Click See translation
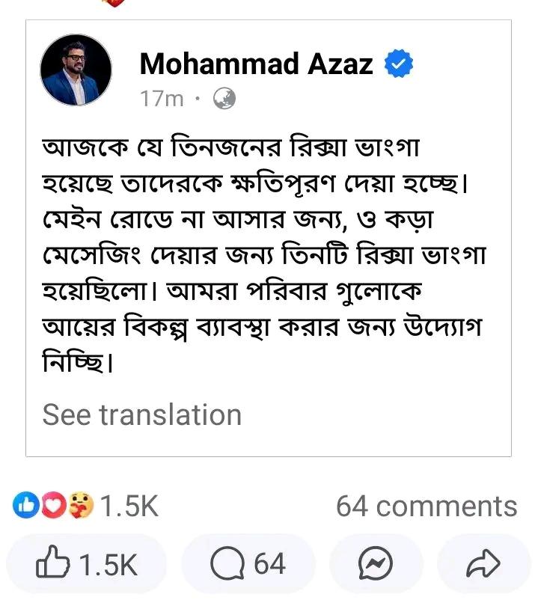Screen dimensions: 538x600 142,414
